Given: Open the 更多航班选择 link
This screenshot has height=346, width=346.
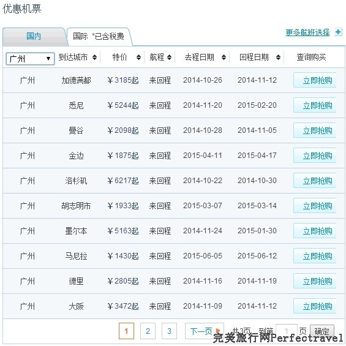Looking at the screenshot, I should pyautogui.click(x=307, y=32).
